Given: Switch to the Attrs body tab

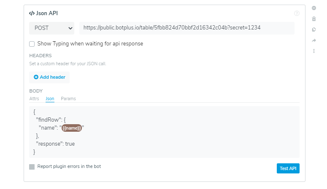Looking at the screenshot, I should click(34, 98).
